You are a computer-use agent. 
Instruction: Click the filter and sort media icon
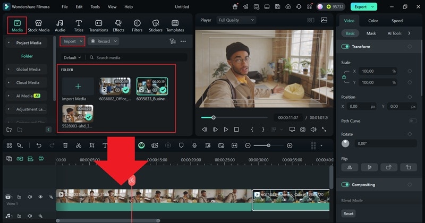click(x=173, y=41)
